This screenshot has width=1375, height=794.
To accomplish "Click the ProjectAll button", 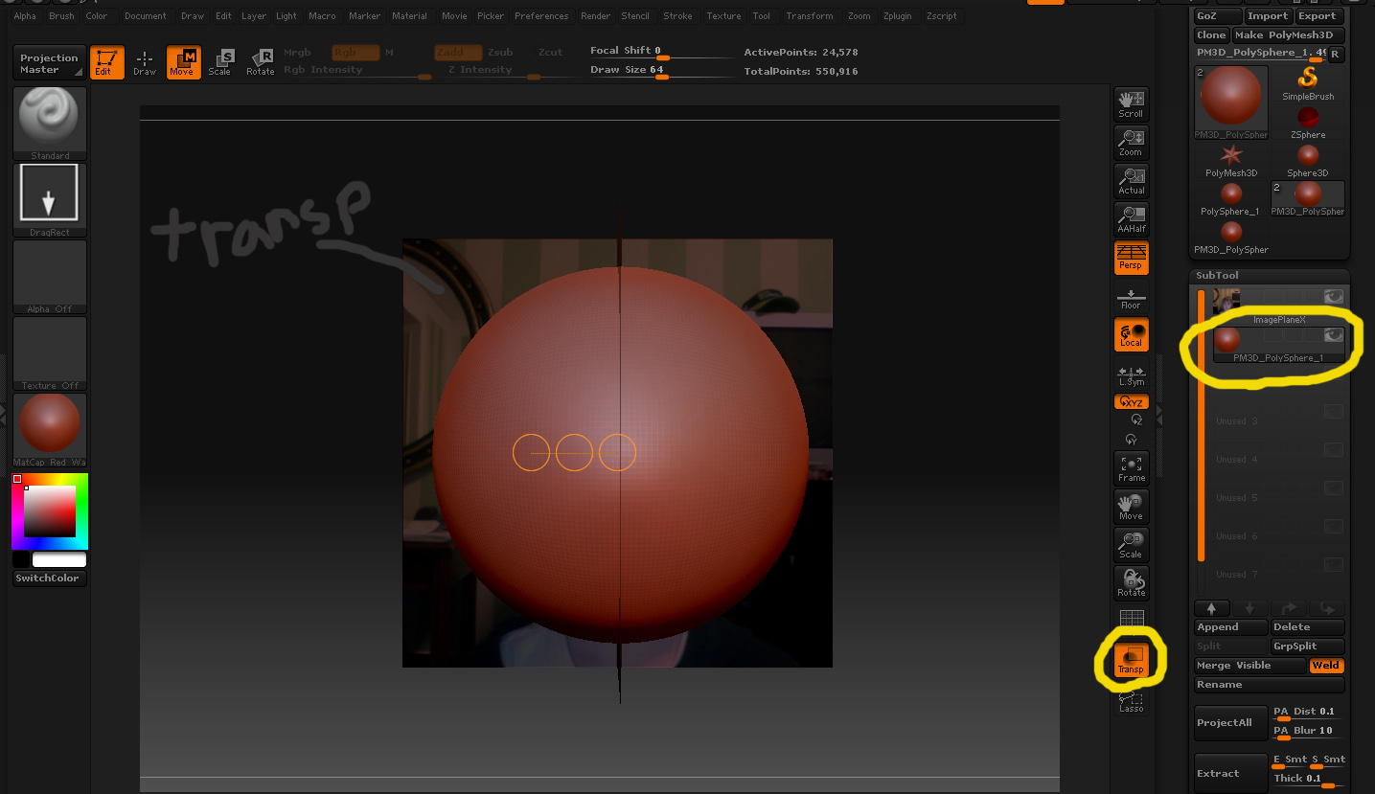I will (x=1231, y=723).
